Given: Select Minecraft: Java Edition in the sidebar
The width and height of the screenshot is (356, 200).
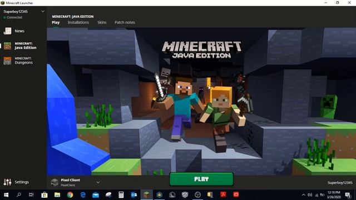Looking at the screenshot, I should tap(20, 46).
